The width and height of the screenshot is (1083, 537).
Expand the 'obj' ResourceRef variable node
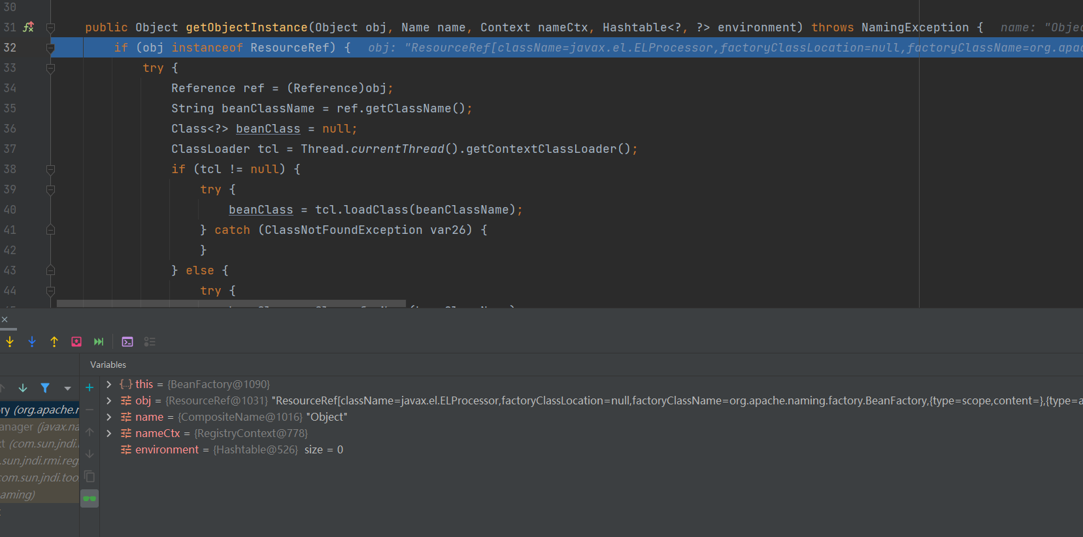109,400
